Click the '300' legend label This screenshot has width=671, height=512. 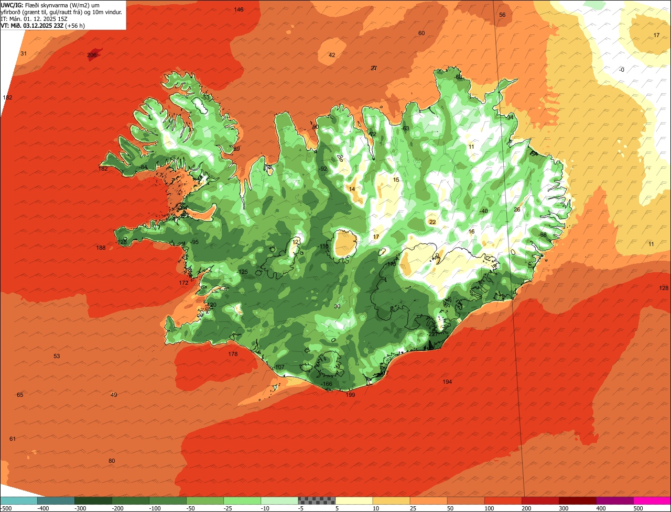[564, 508]
